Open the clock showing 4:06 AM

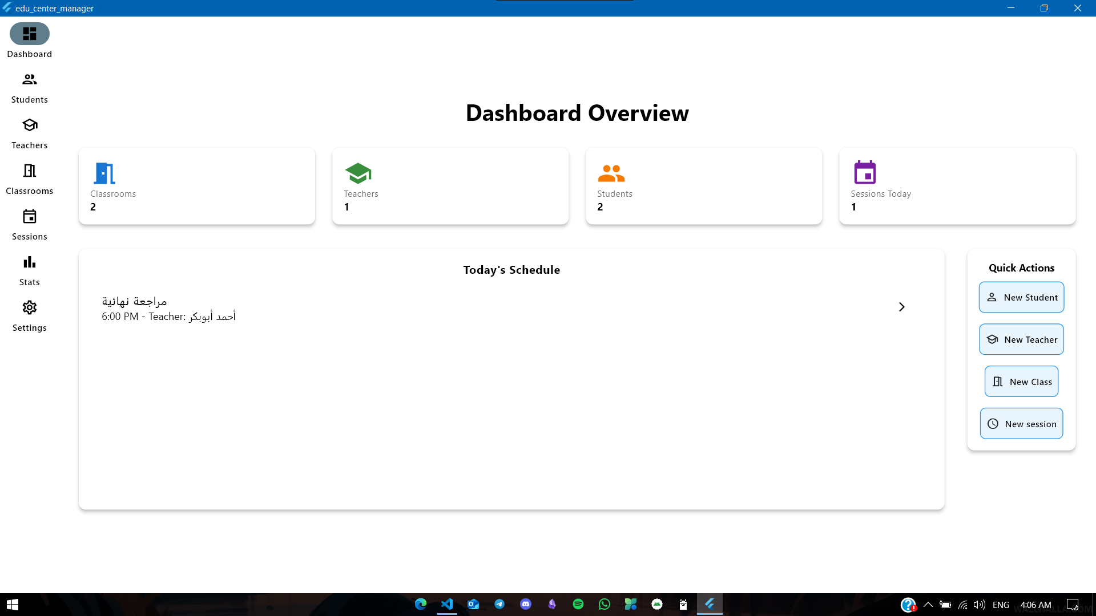pos(1035,605)
